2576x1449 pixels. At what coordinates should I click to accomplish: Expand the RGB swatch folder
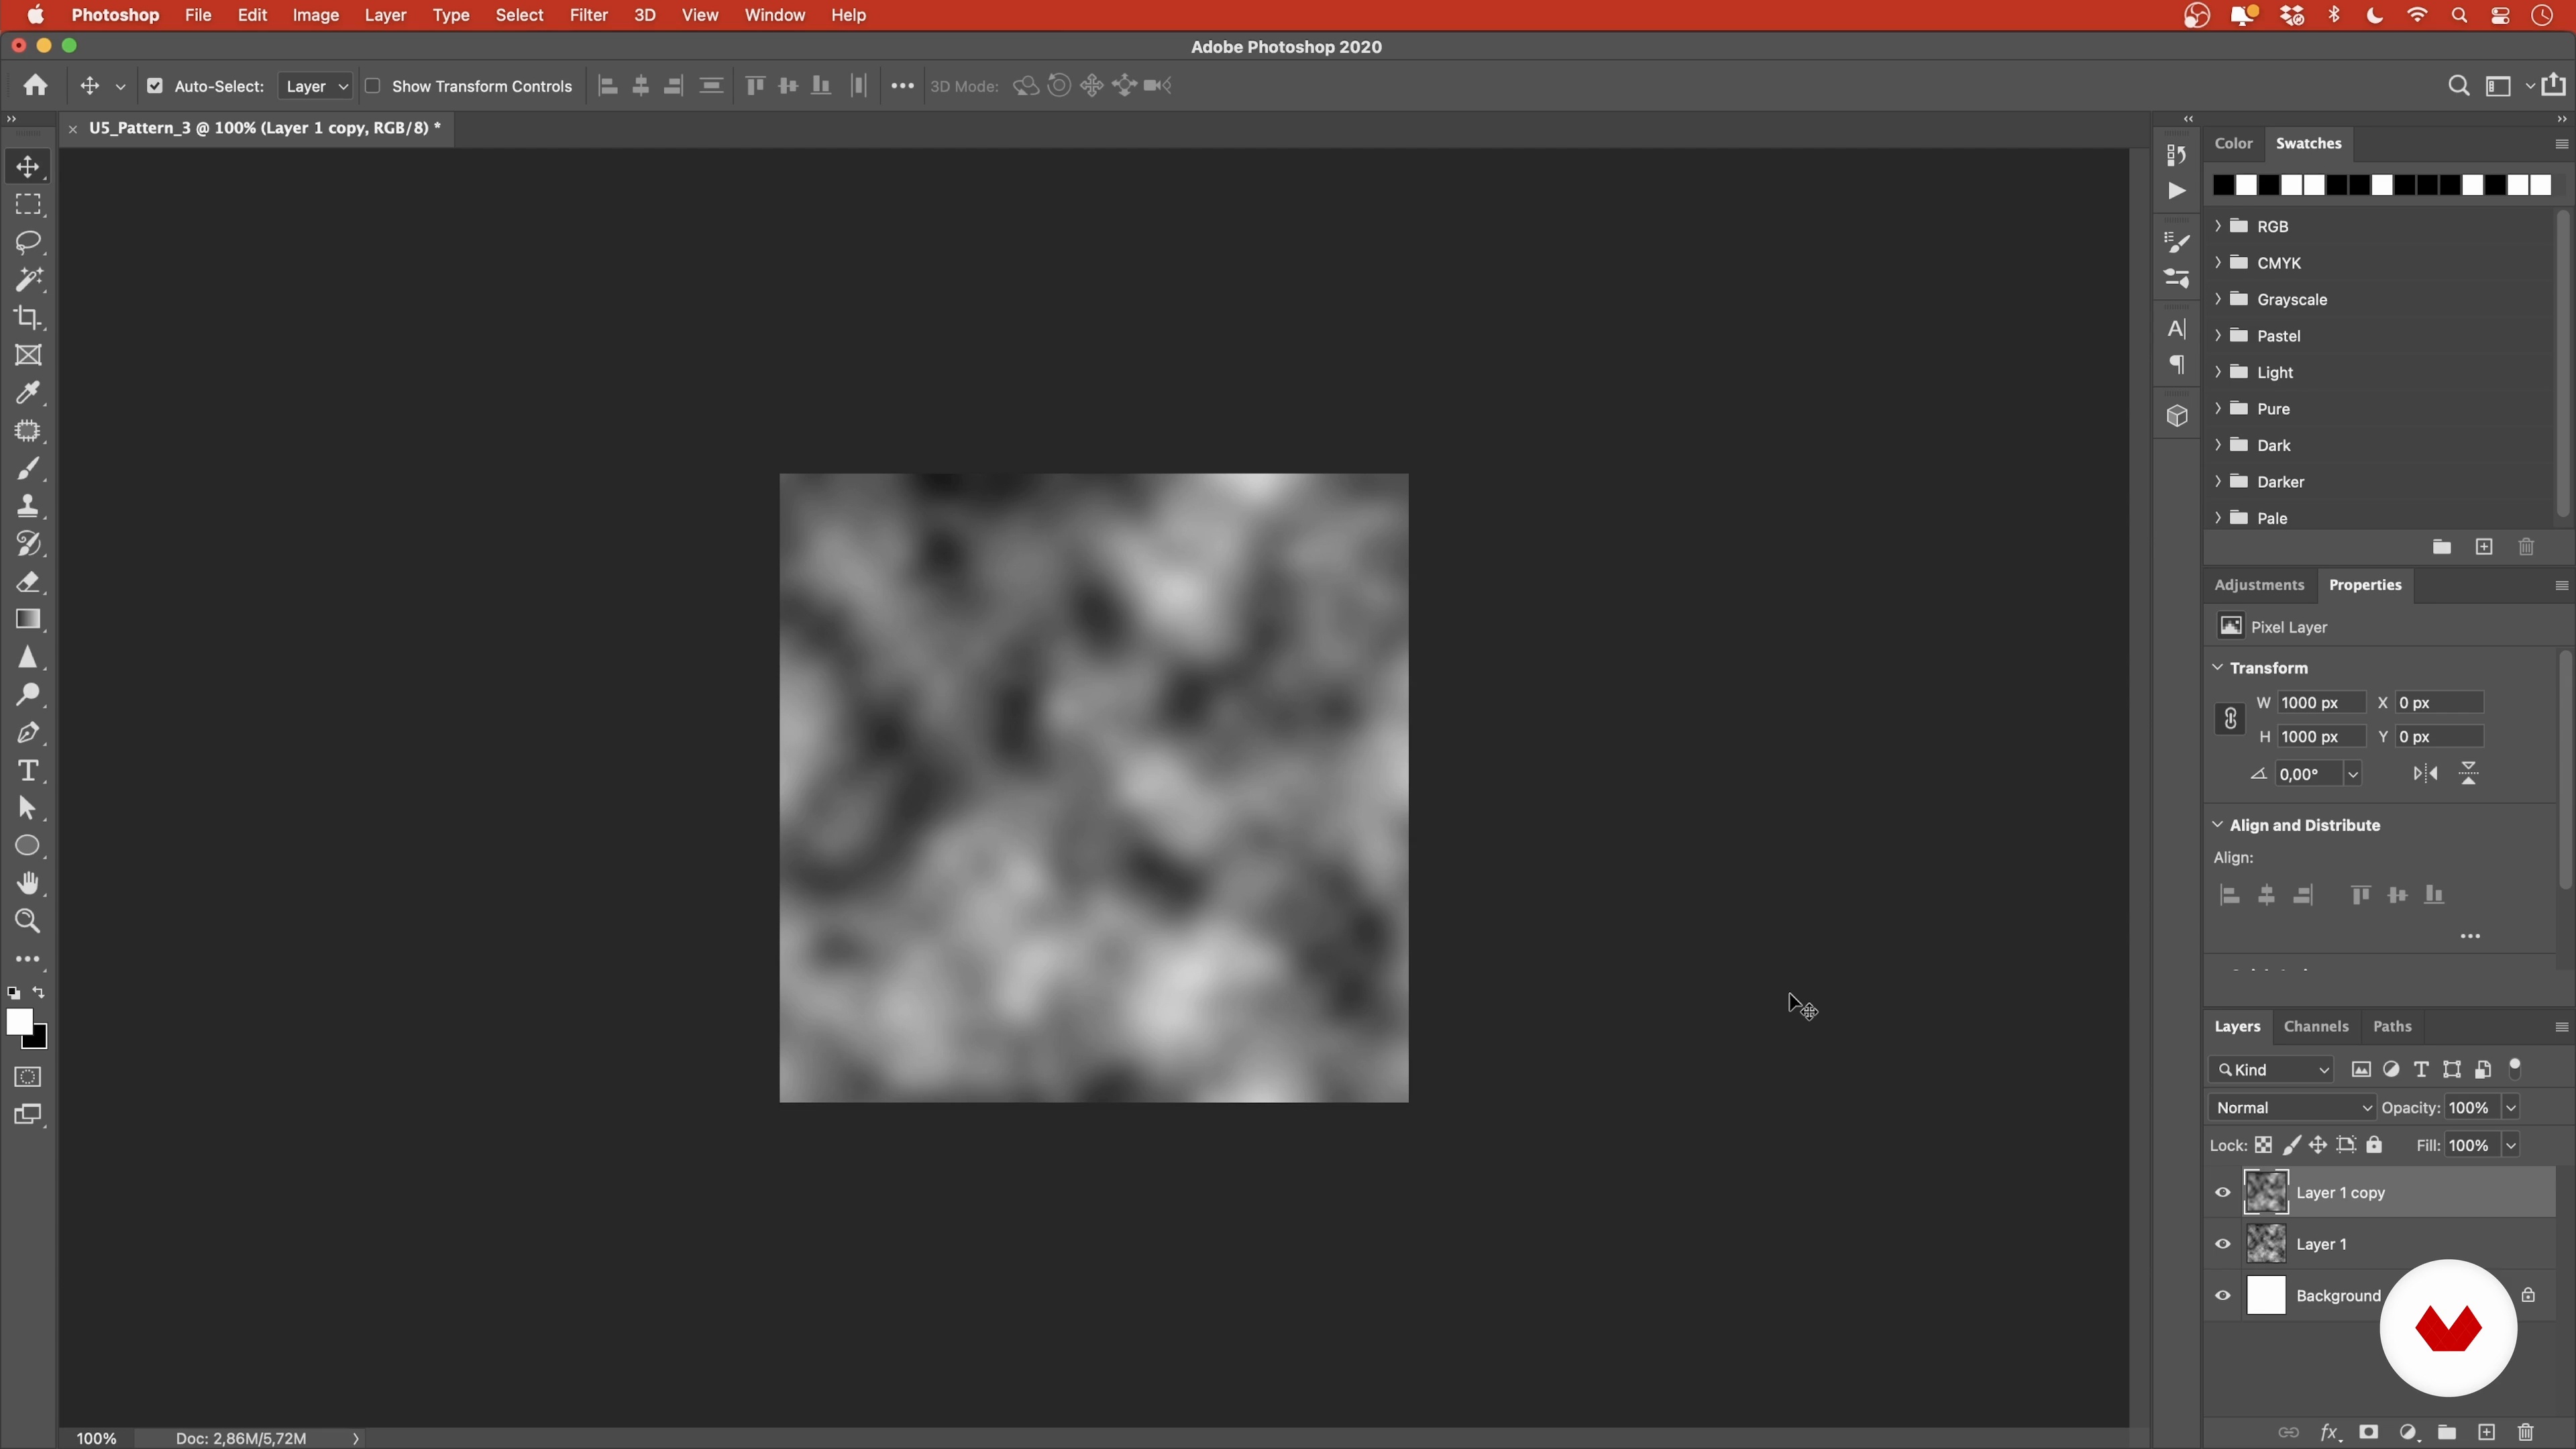pos(2218,226)
